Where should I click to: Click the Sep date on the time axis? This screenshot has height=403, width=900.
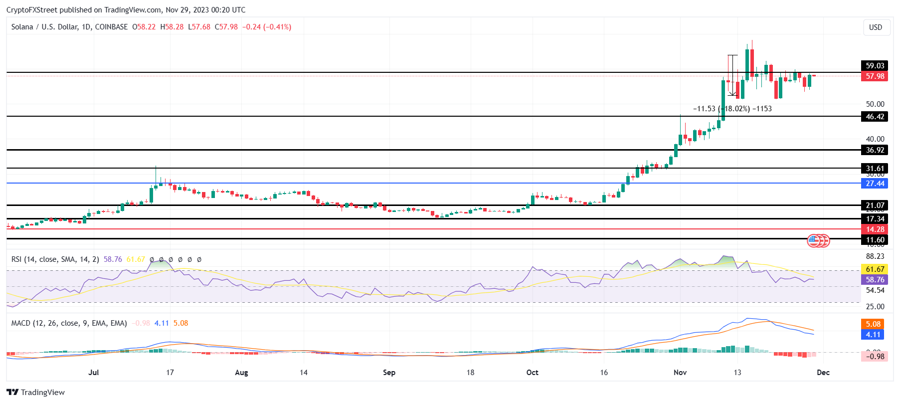coord(389,373)
